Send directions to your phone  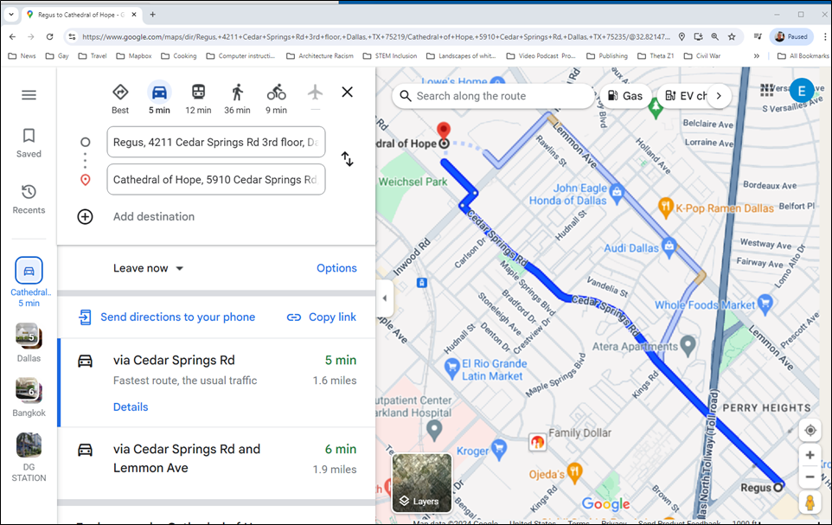pos(167,317)
